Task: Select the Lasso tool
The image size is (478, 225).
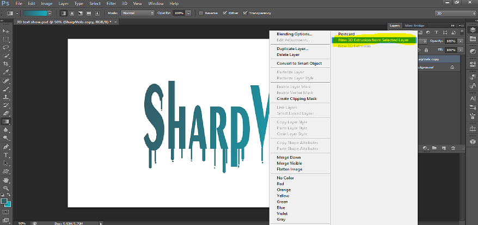Action: (6, 47)
